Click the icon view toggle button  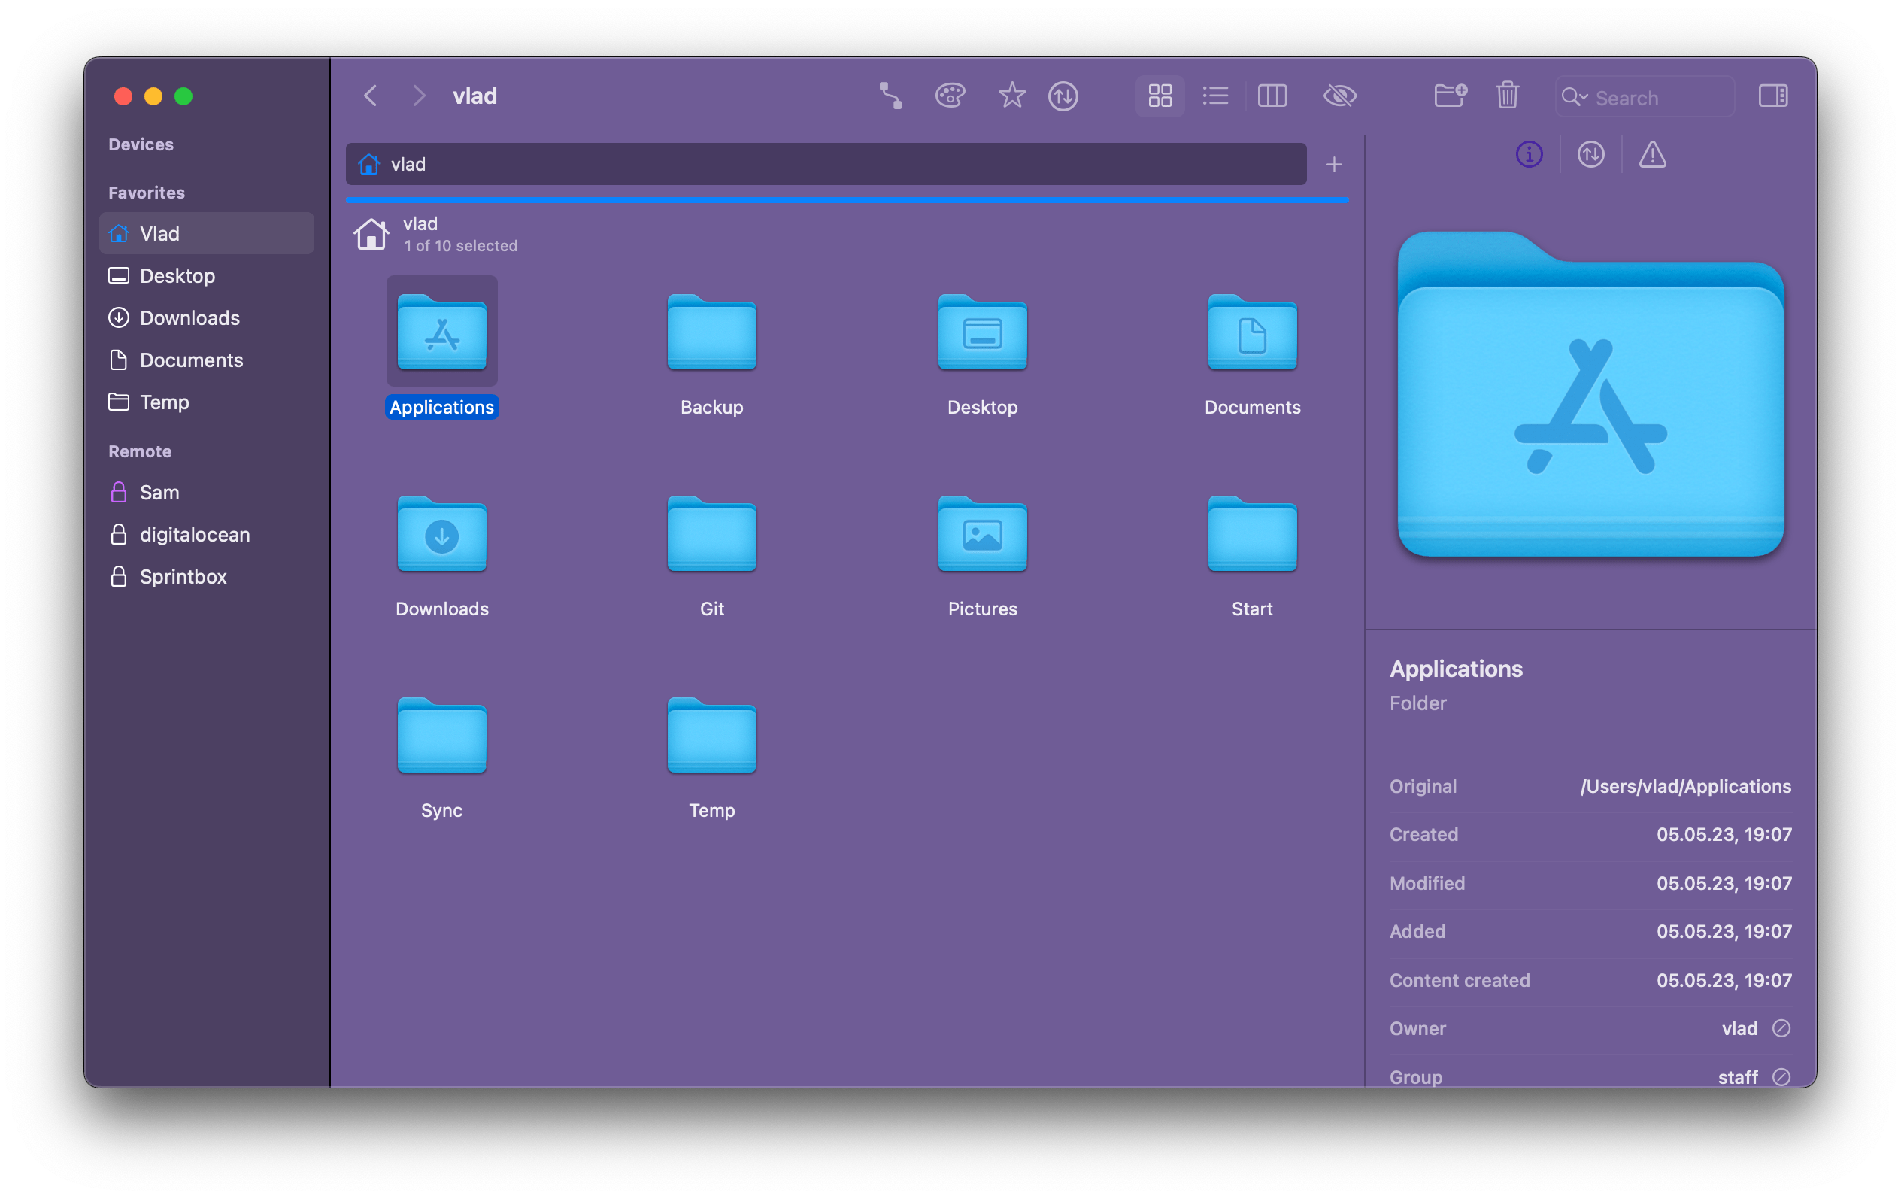(1158, 94)
